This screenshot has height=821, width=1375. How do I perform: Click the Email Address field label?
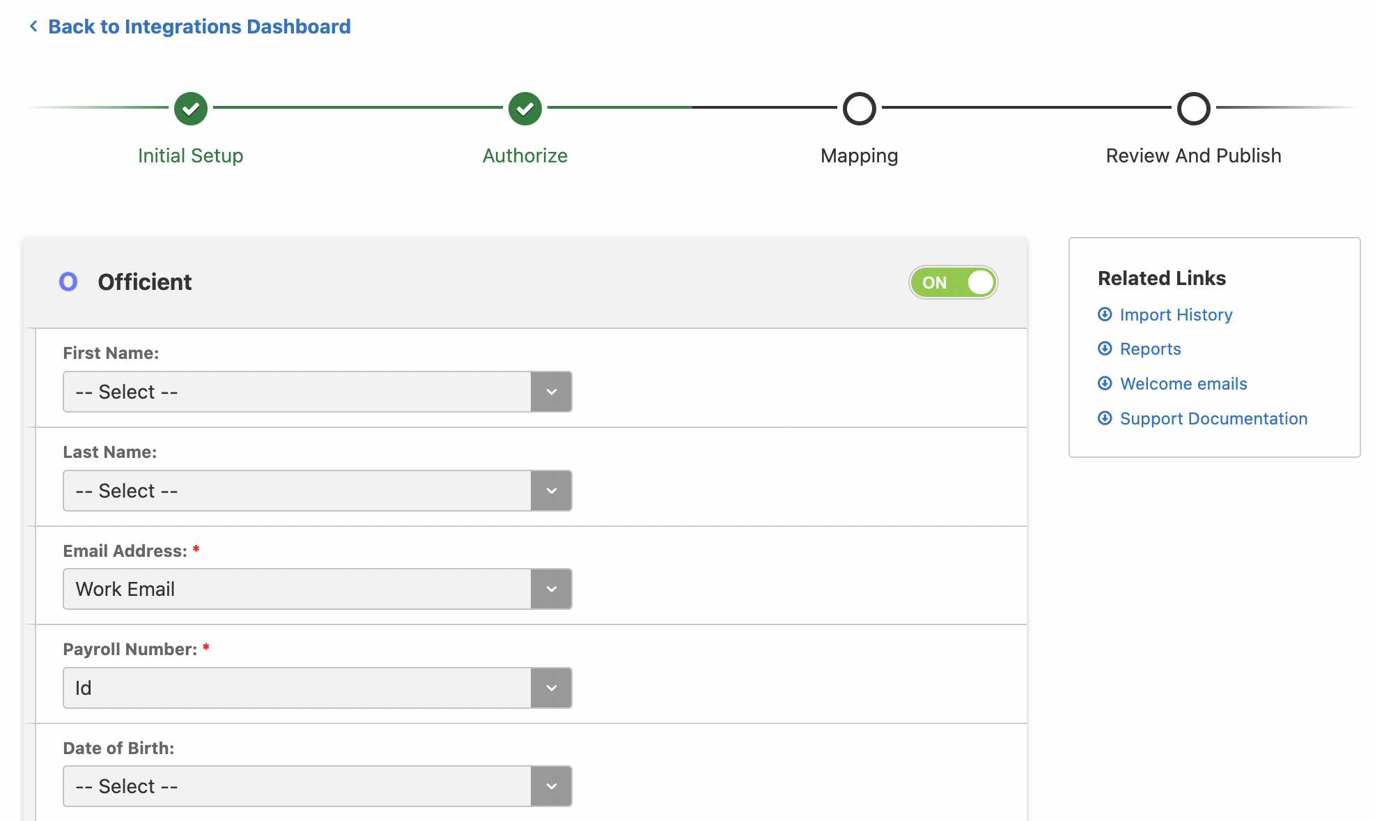[125, 551]
